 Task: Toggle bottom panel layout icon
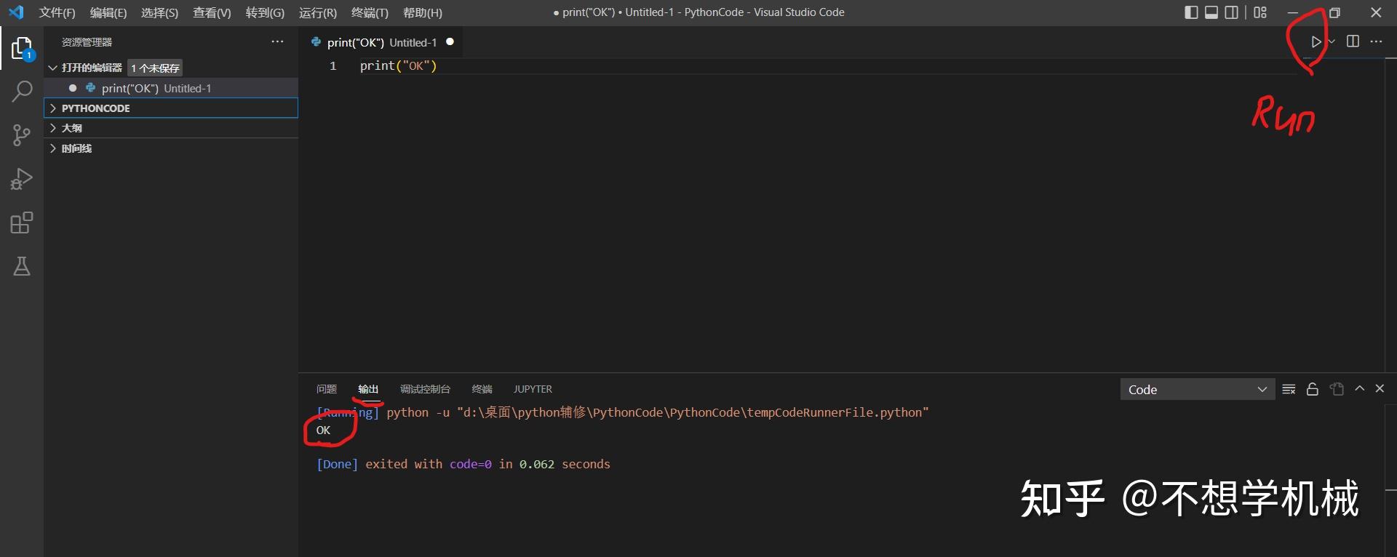coord(1211,12)
